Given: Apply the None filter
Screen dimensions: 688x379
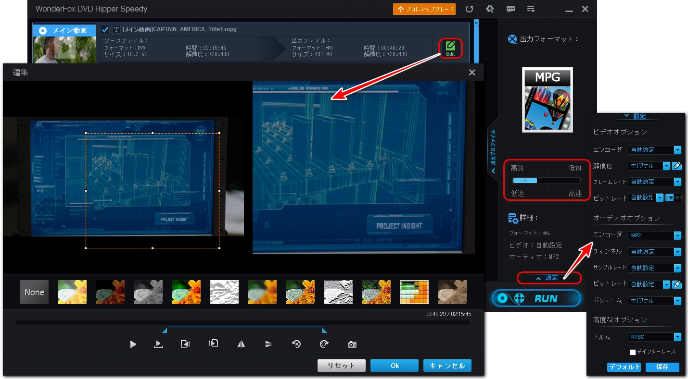Looking at the screenshot, I should 34,292.
